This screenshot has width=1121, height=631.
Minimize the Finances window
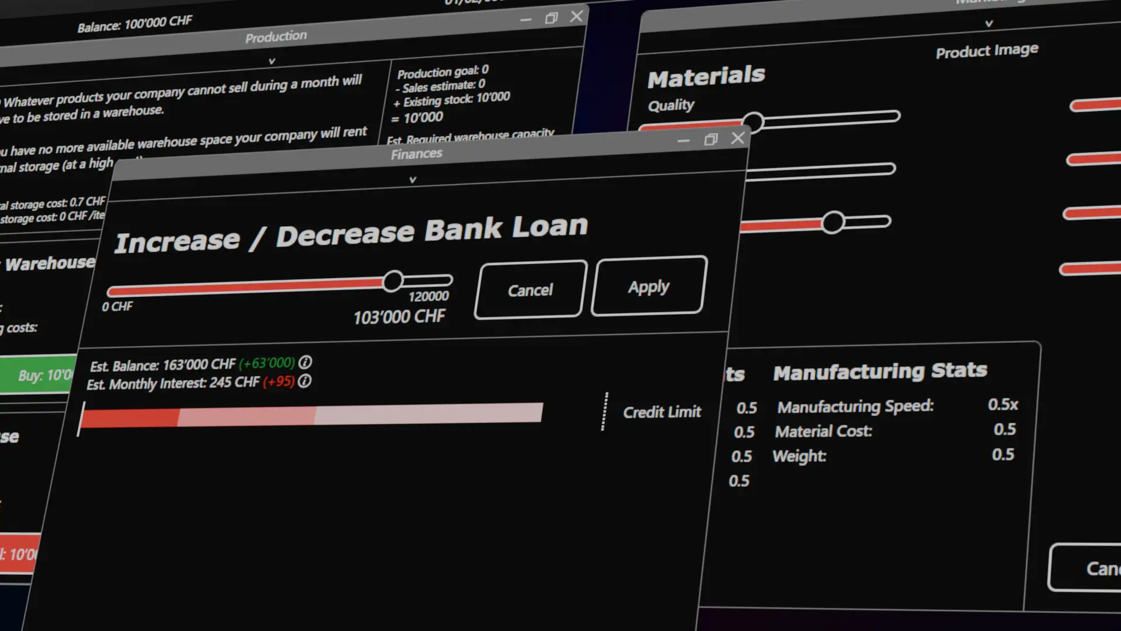tap(683, 141)
